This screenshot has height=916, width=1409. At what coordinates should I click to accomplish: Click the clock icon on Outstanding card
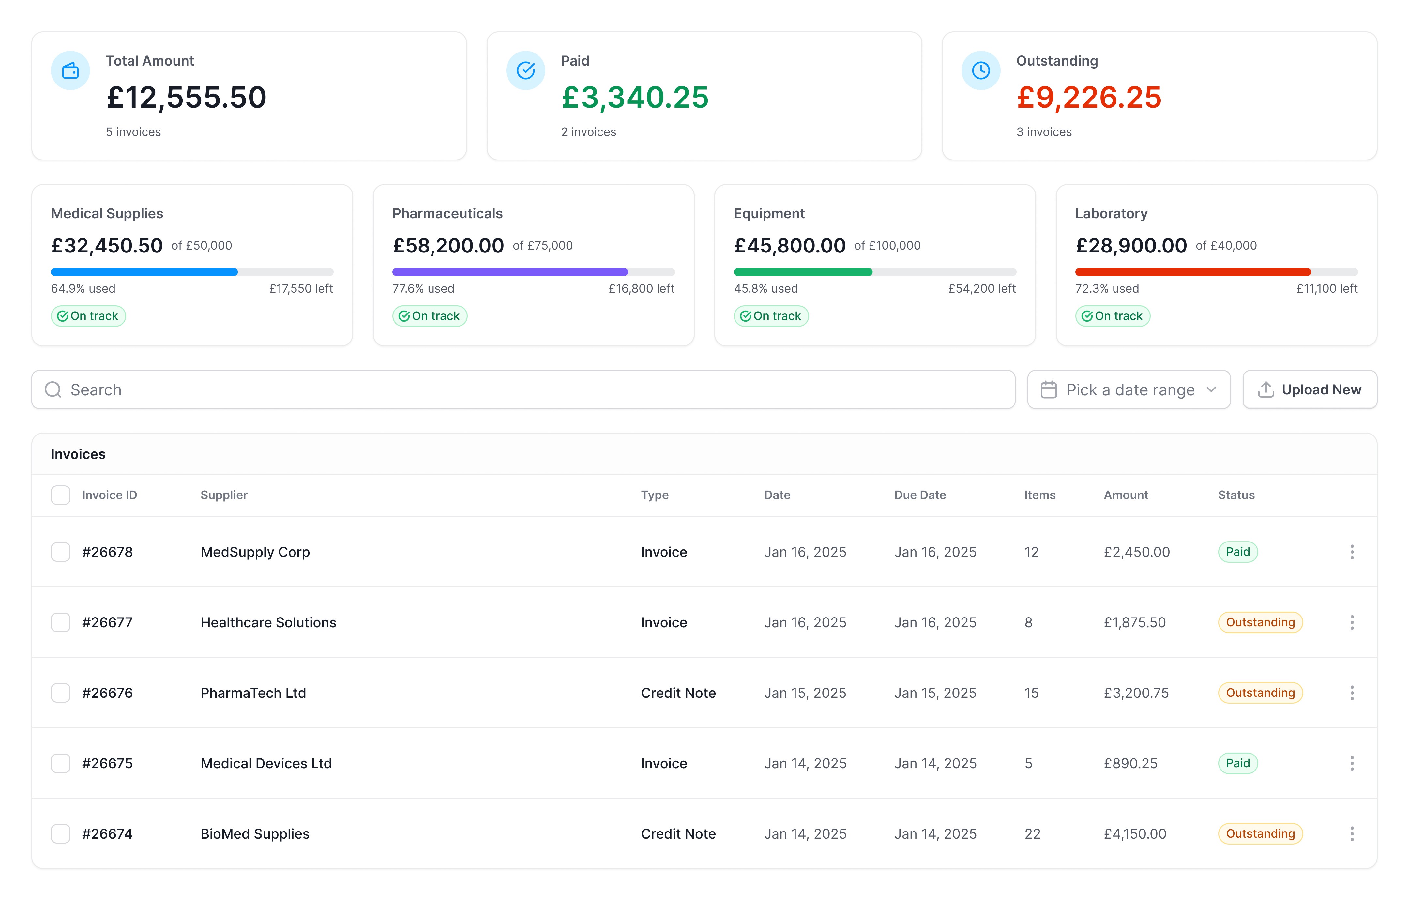[980, 70]
